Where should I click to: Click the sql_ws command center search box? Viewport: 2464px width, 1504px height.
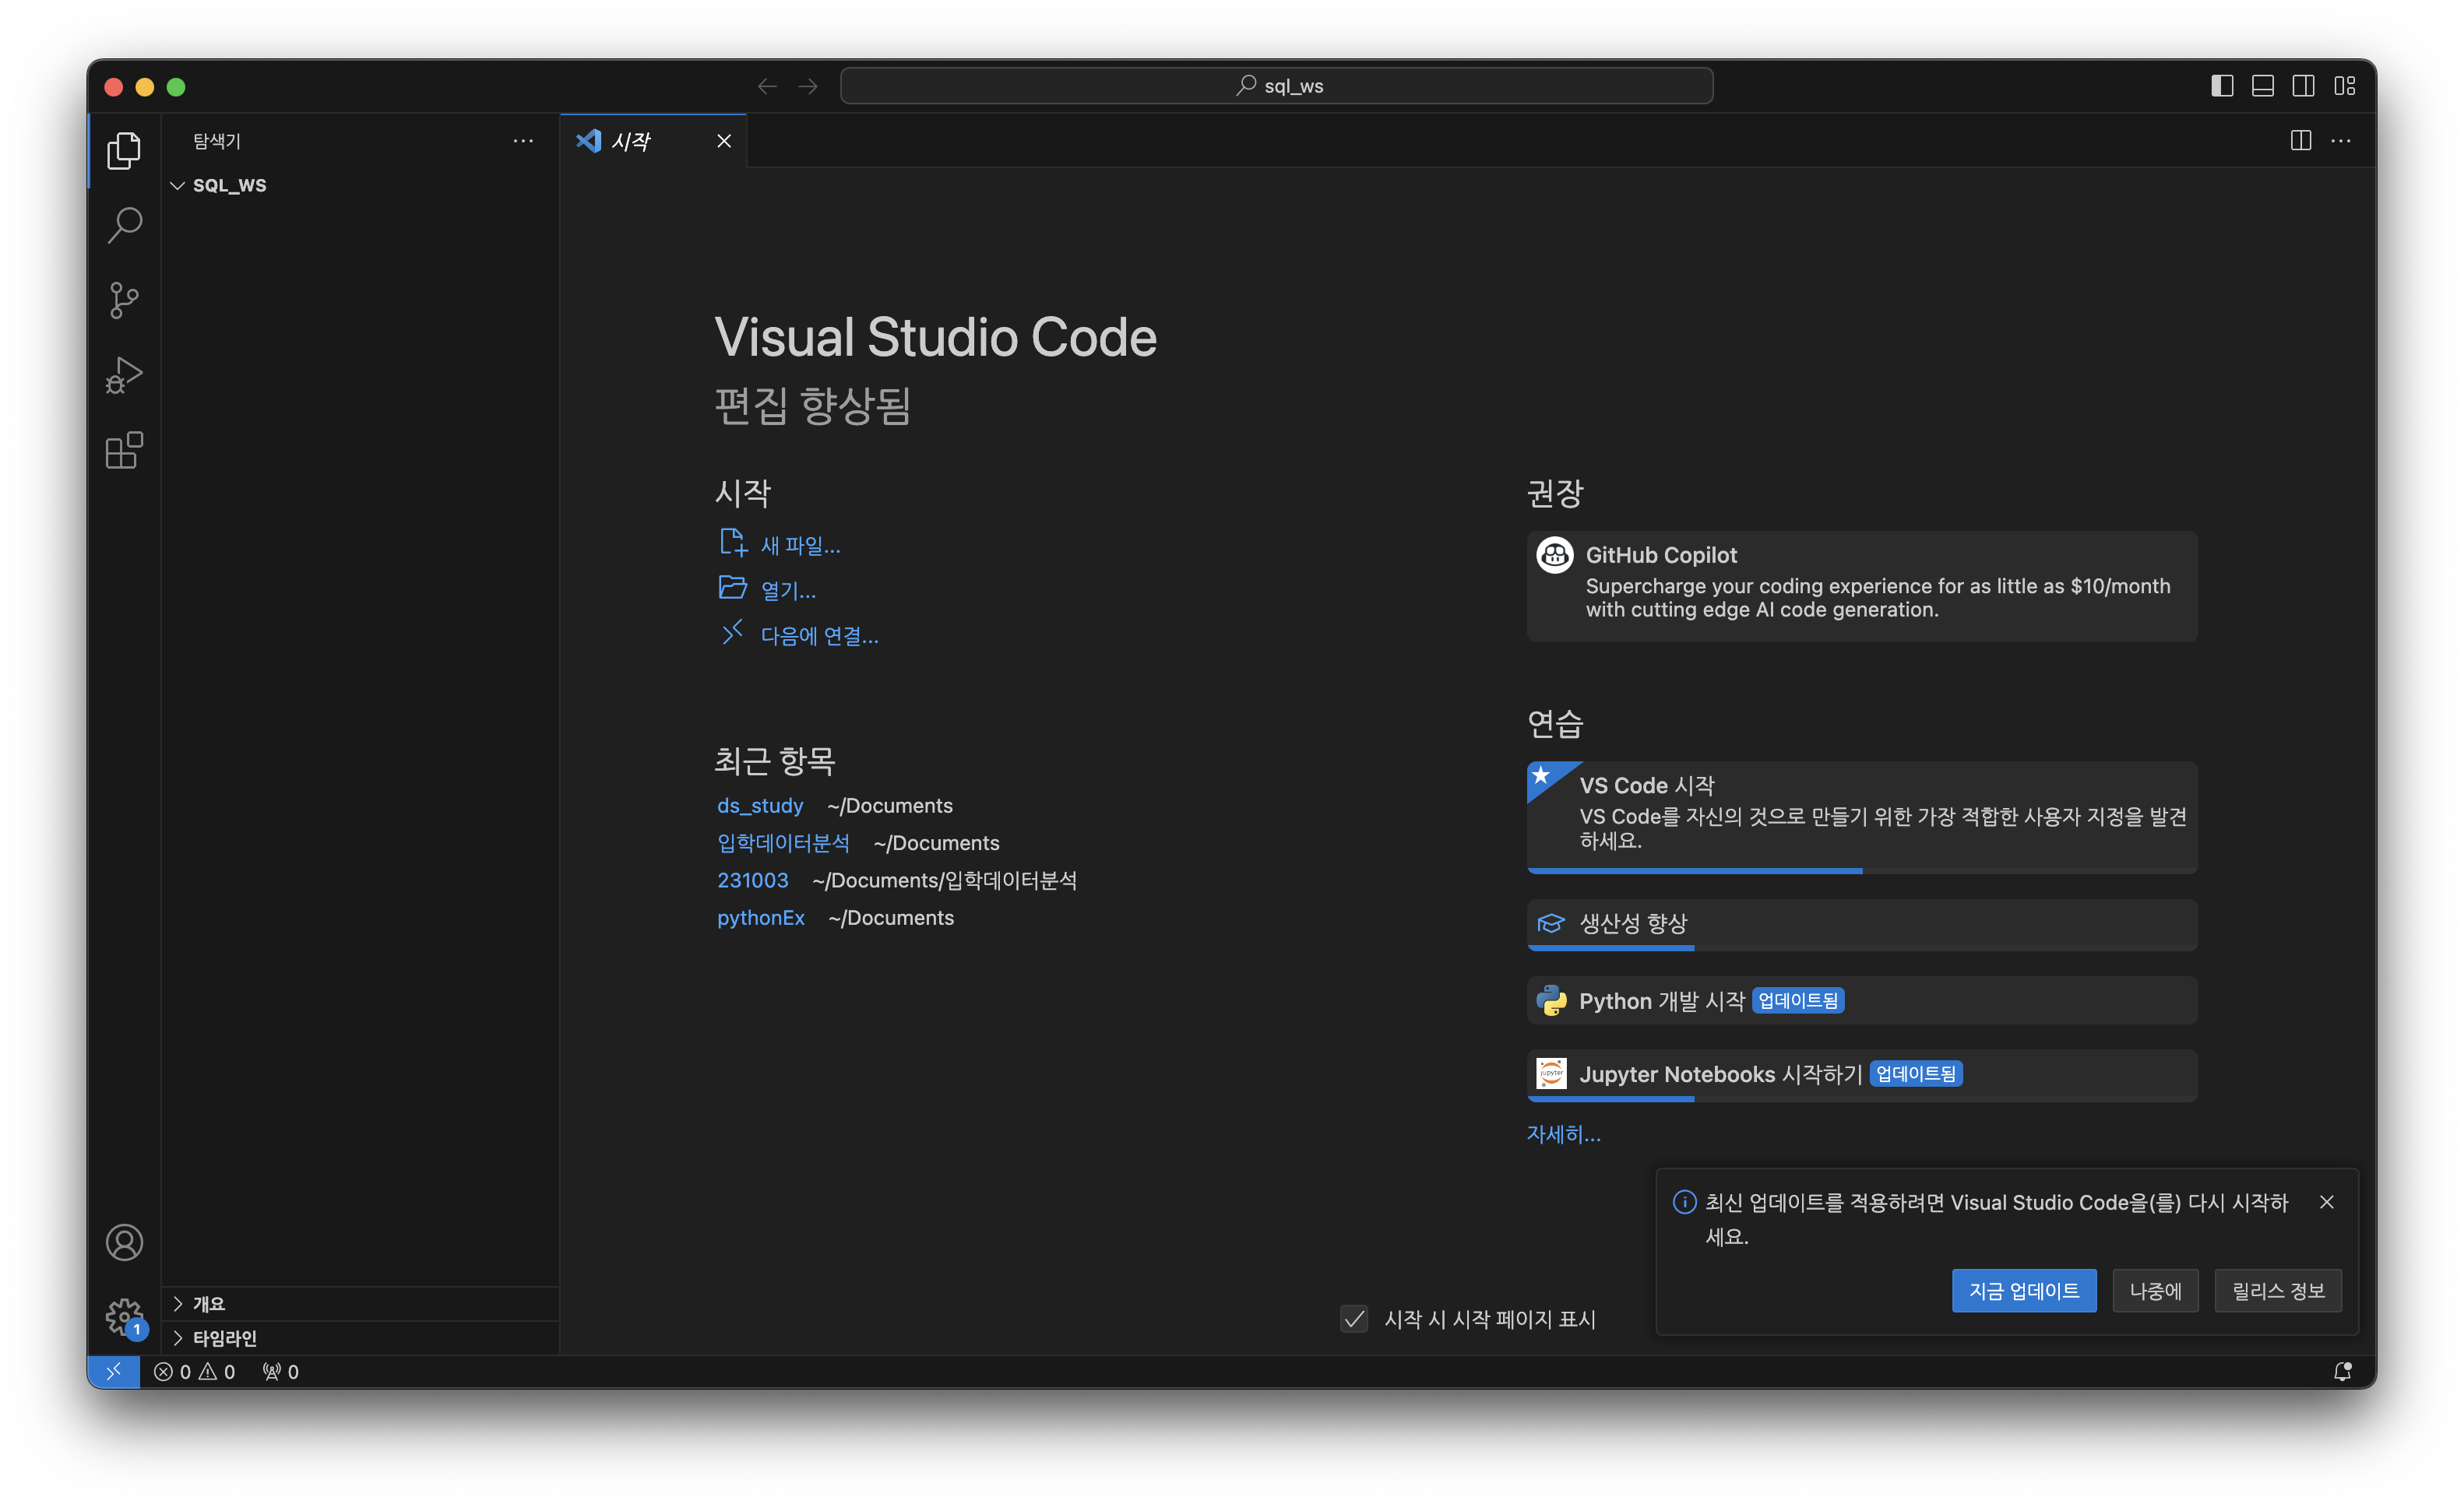(1276, 86)
